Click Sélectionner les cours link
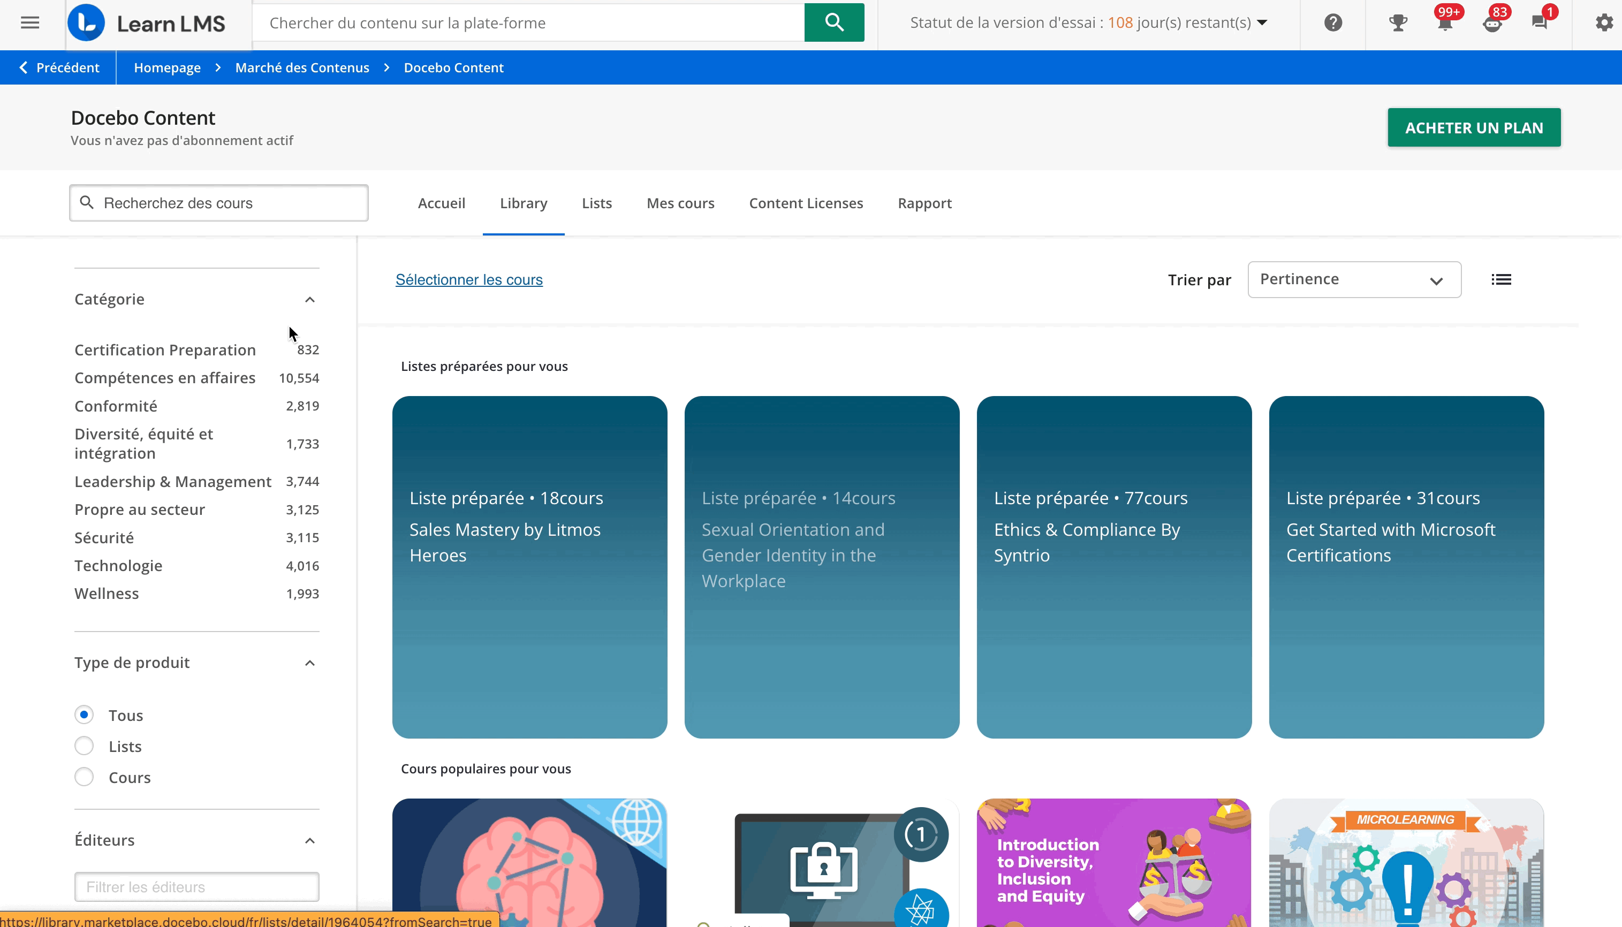This screenshot has height=927, width=1622. click(x=468, y=279)
